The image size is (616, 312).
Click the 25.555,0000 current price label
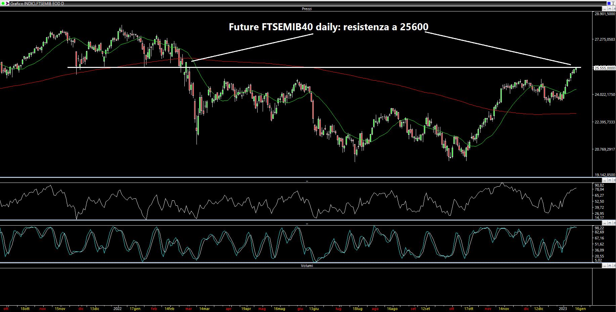[x=605, y=68]
